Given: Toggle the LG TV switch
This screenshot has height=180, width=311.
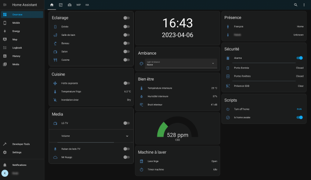Looking at the screenshot, I should (x=127, y=123).
